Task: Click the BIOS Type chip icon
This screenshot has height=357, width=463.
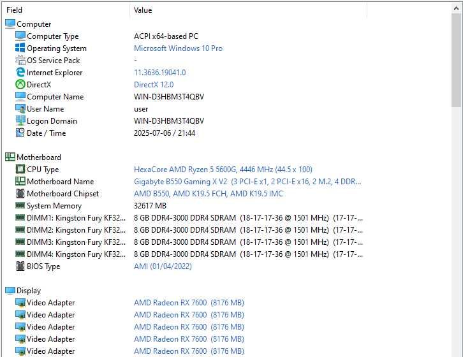Action: (20, 266)
